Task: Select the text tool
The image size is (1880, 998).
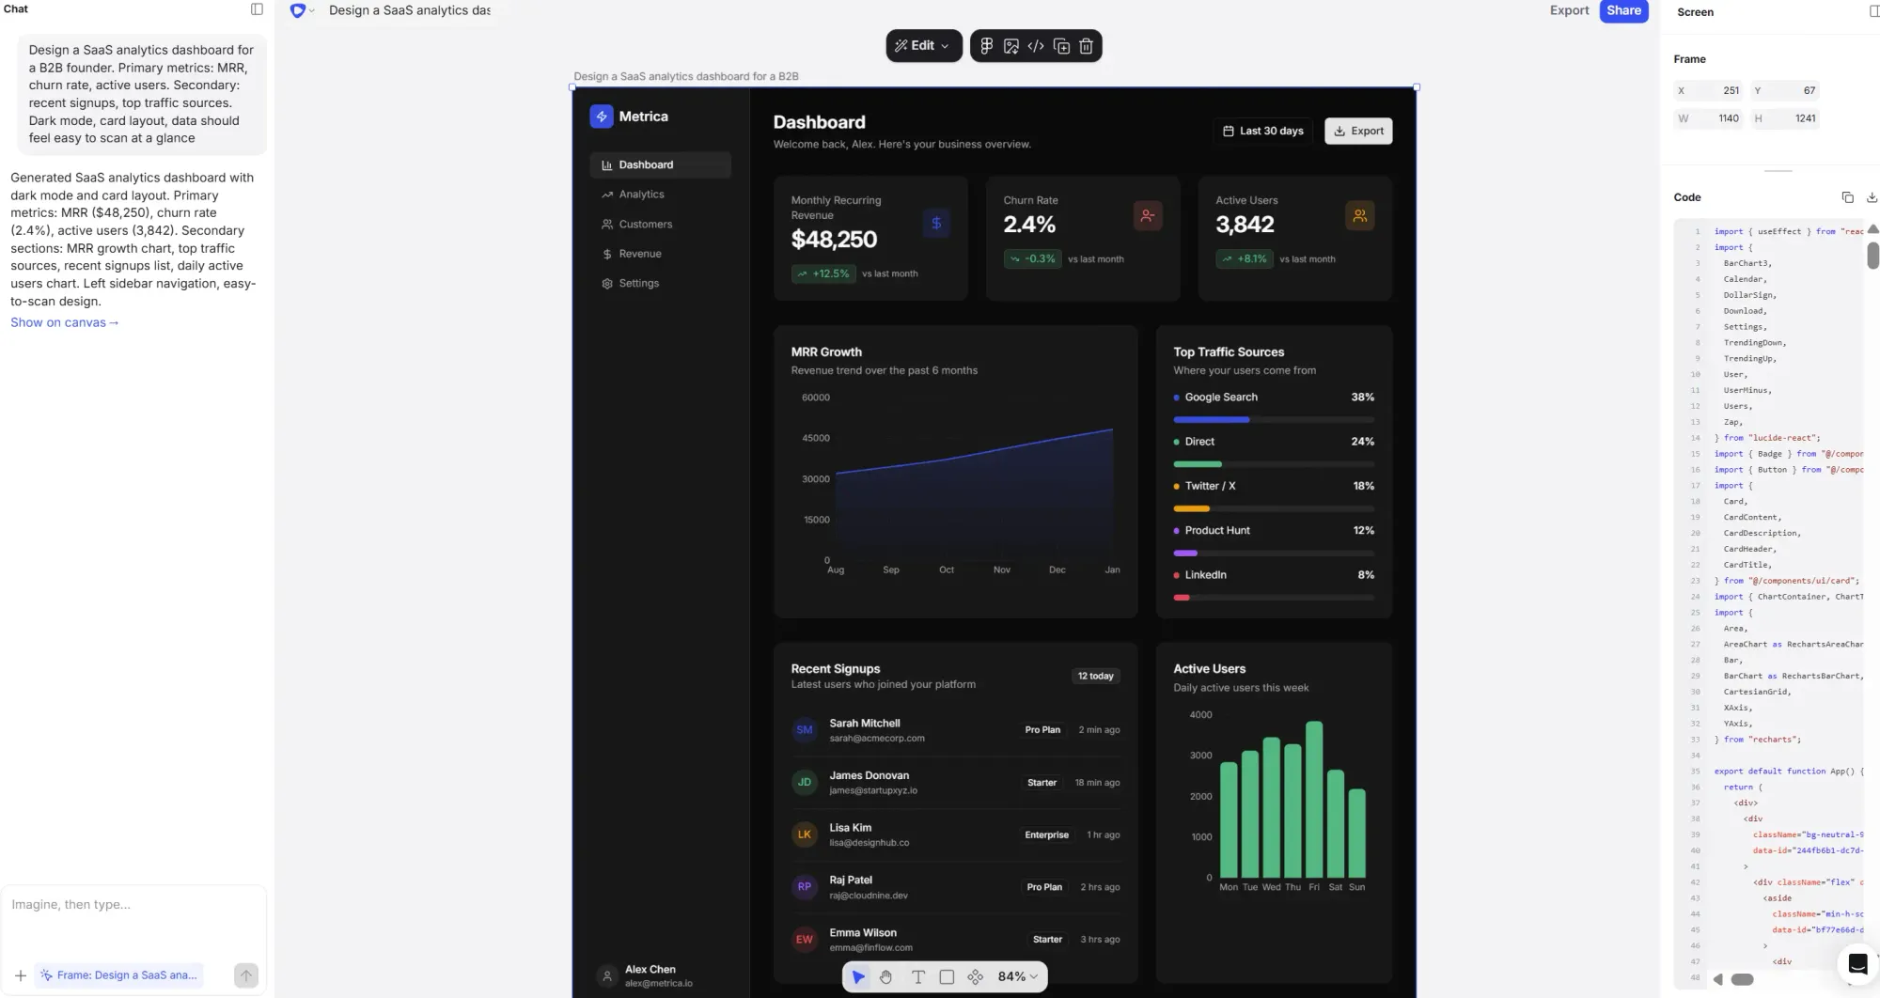Action: 917,976
